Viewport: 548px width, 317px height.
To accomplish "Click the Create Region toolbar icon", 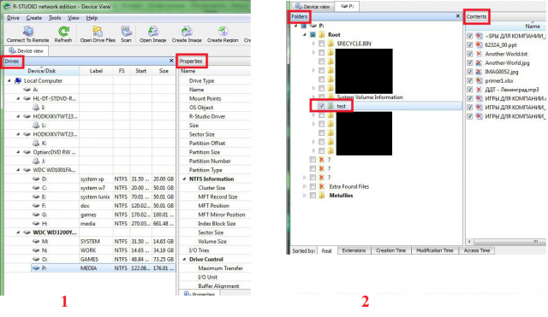I will coord(223,32).
